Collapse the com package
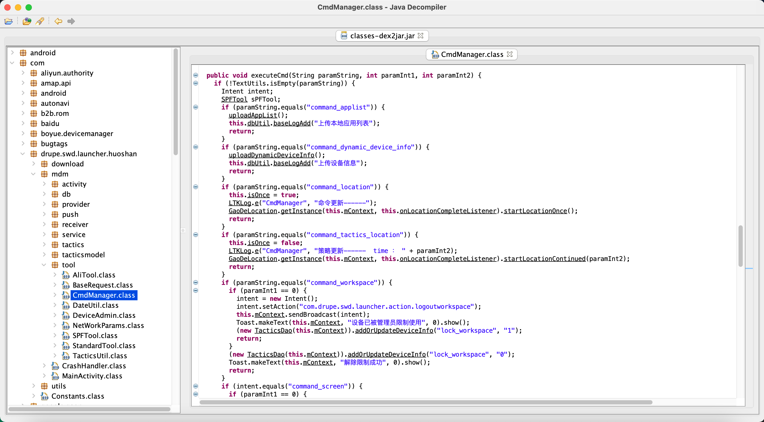Image resolution: width=764 pixels, height=422 pixels. pyautogui.click(x=12, y=63)
